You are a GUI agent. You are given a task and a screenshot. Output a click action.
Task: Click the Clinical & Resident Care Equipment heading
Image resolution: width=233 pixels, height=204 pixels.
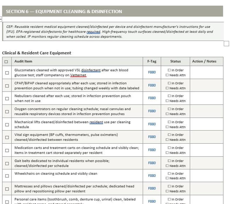[x=37, y=53]
